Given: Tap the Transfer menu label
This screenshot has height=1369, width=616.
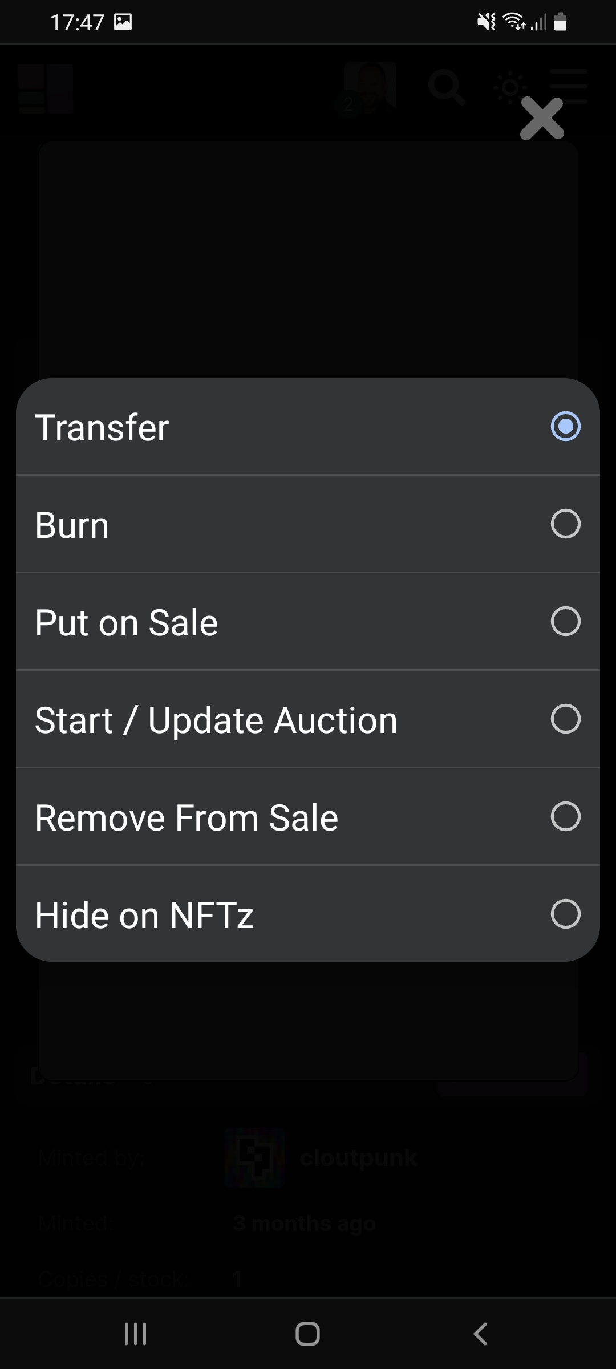Looking at the screenshot, I should 102,428.
